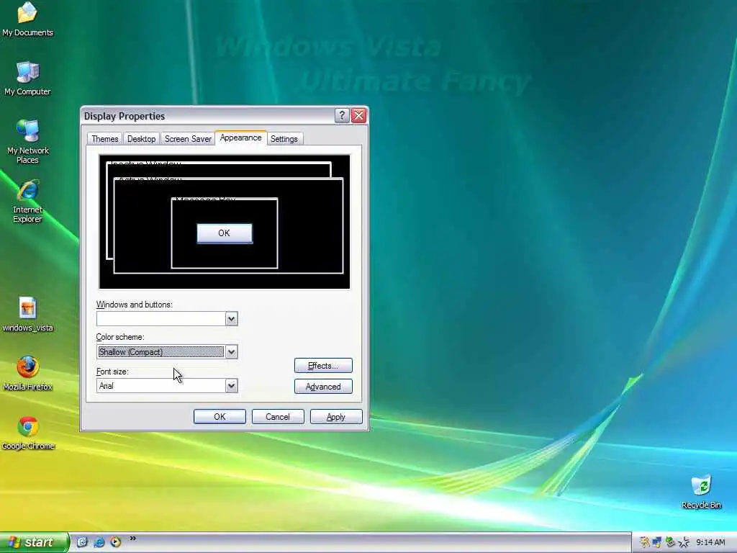Viewport: 737px width, 553px height.
Task: Click the fourth system tray icon left of the clock
Action: [684, 543]
